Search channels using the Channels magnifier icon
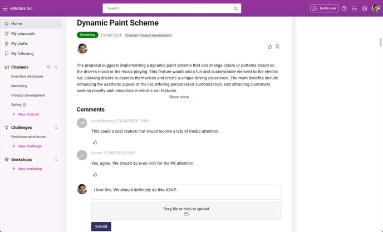 (56, 67)
